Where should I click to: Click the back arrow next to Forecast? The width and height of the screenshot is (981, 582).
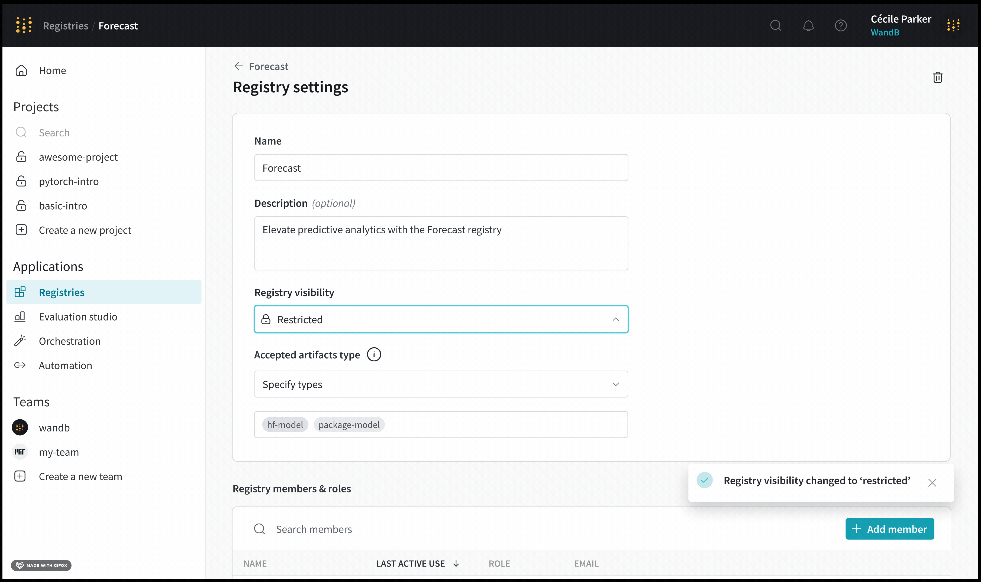pyautogui.click(x=238, y=66)
